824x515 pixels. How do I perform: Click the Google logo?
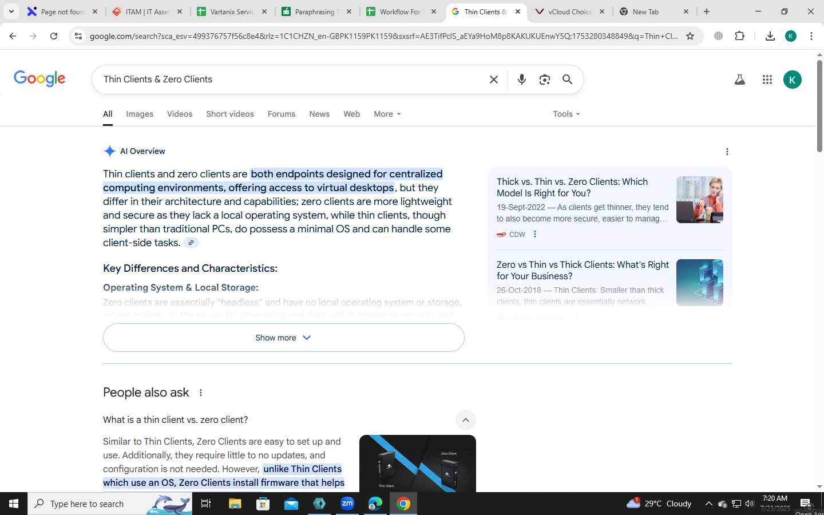coord(39,79)
